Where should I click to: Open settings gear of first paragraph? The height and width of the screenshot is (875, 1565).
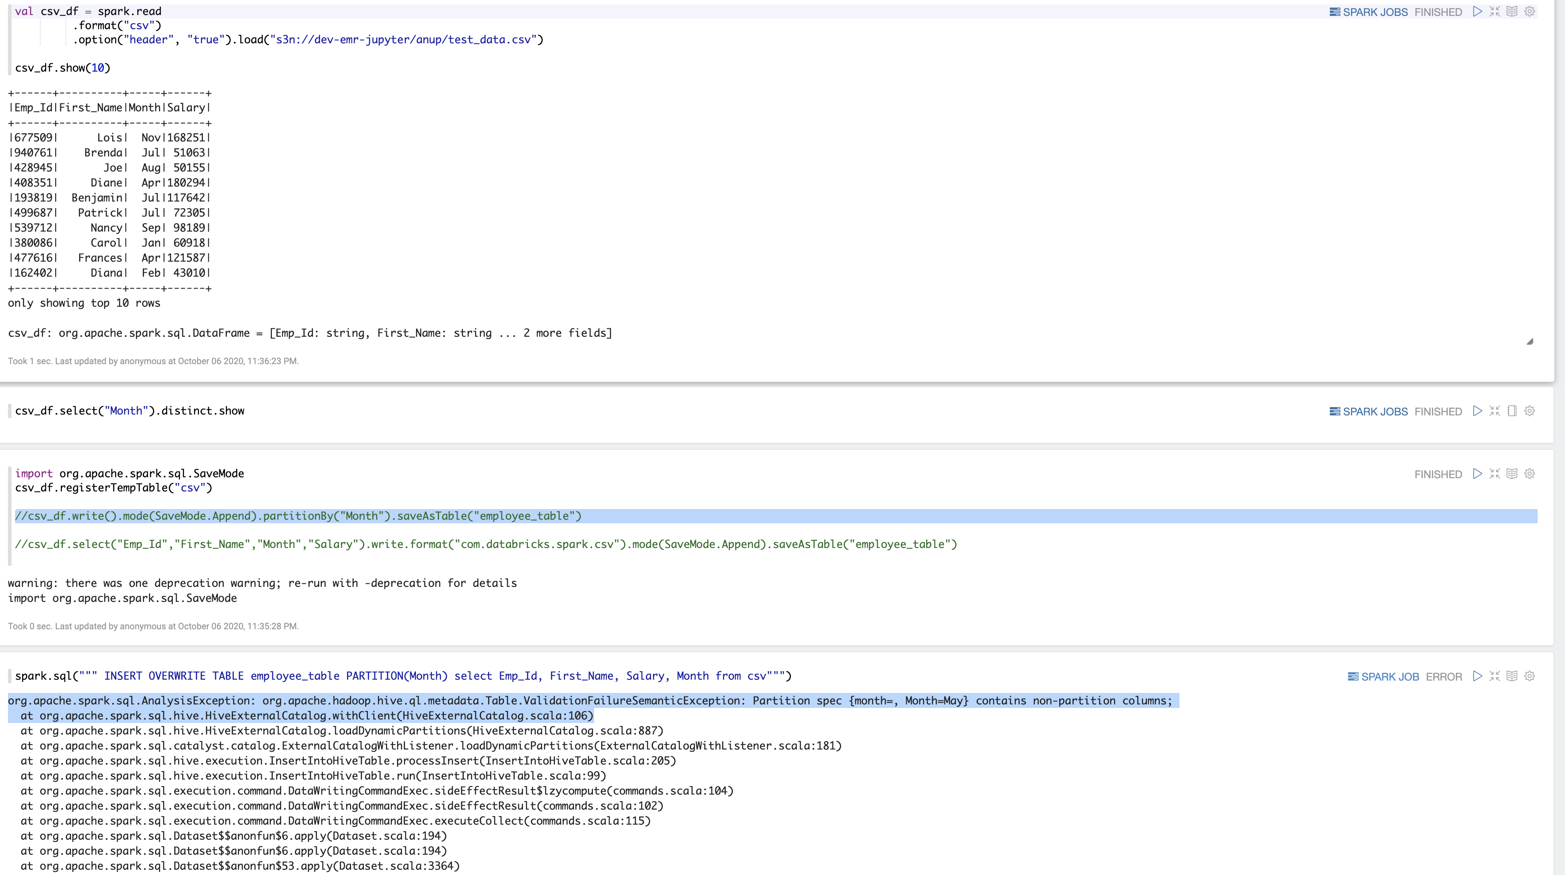[x=1530, y=11]
